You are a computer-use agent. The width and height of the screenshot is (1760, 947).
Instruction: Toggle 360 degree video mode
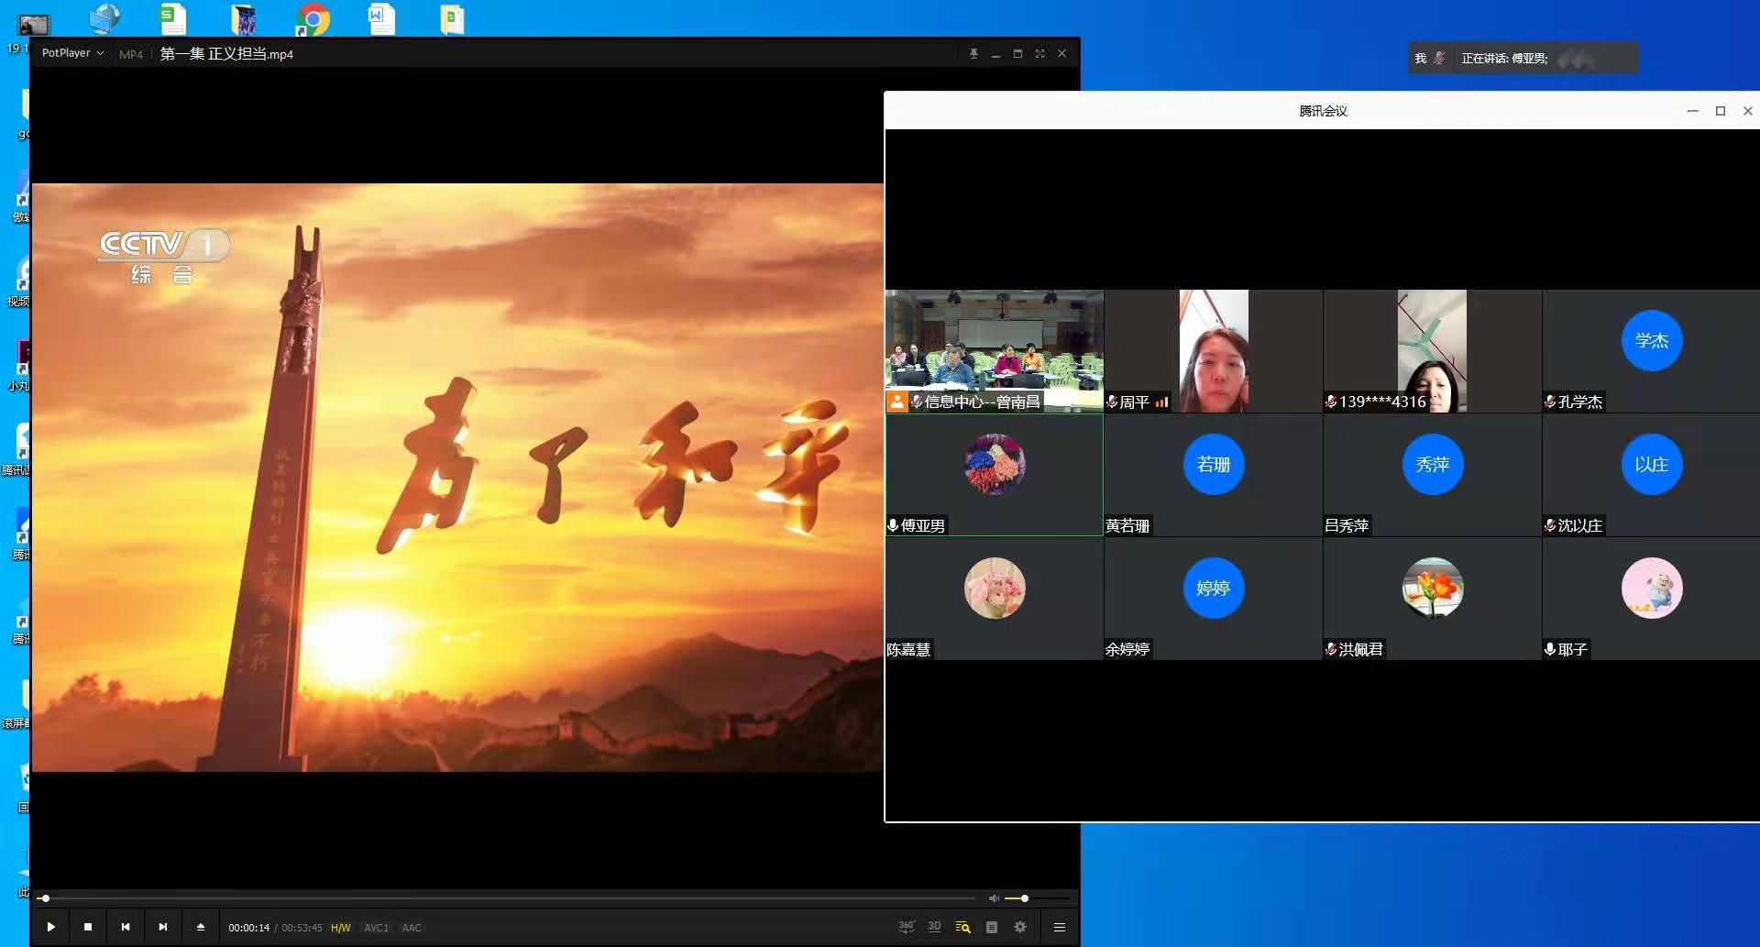coord(906,927)
